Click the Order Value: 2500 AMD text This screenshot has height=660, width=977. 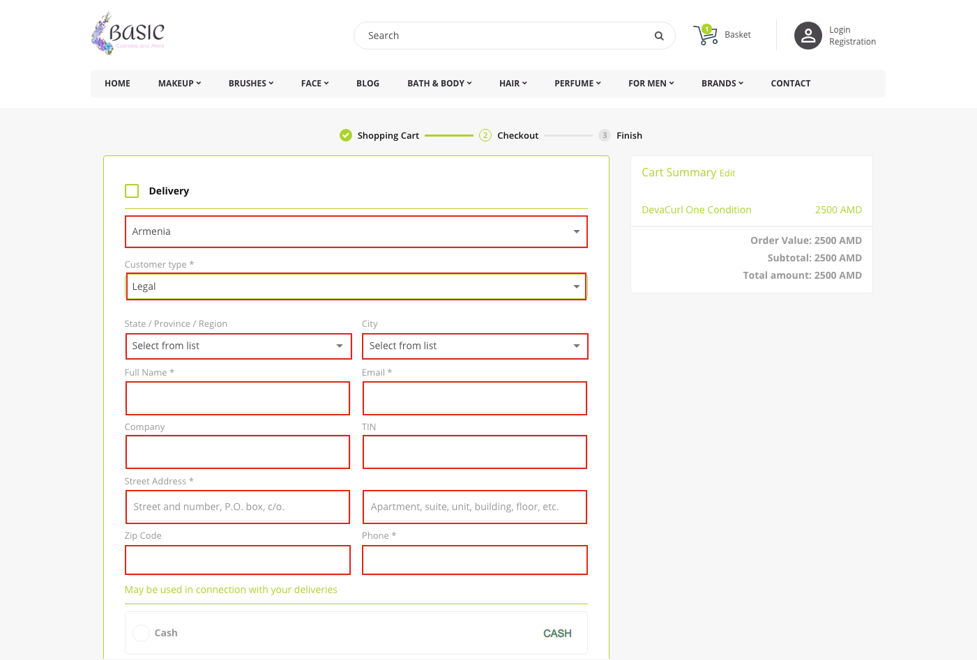click(x=806, y=240)
